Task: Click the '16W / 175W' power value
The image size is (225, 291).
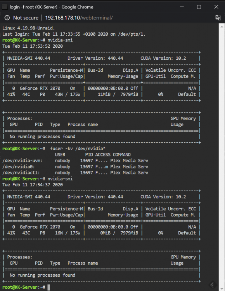Action: 68,233
